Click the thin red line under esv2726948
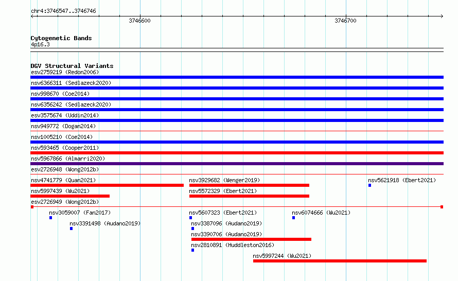The width and height of the screenshot is (458, 281). [237, 174]
